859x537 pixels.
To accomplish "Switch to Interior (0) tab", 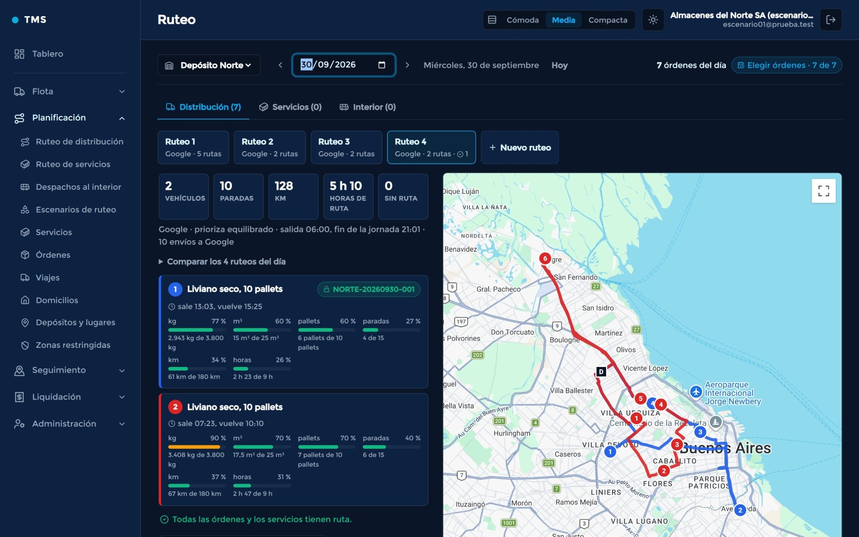I will 368,107.
